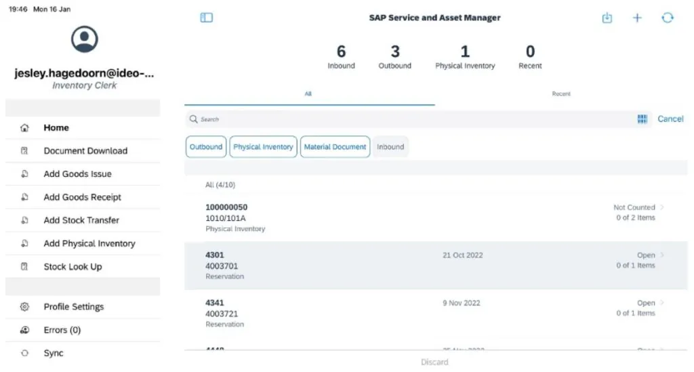The width and height of the screenshot is (694, 372).
Task: Toggle the Material Document filter chip
Action: (335, 147)
